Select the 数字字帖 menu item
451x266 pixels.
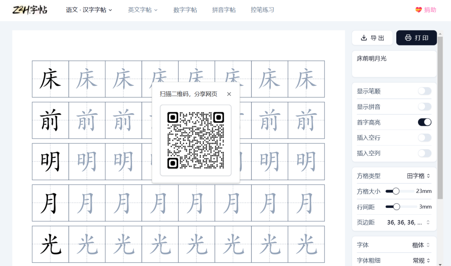pos(185,9)
